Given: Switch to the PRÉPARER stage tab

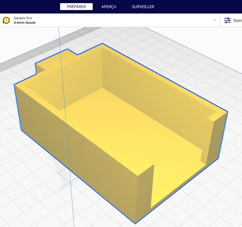Looking at the screenshot, I should (x=76, y=7).
